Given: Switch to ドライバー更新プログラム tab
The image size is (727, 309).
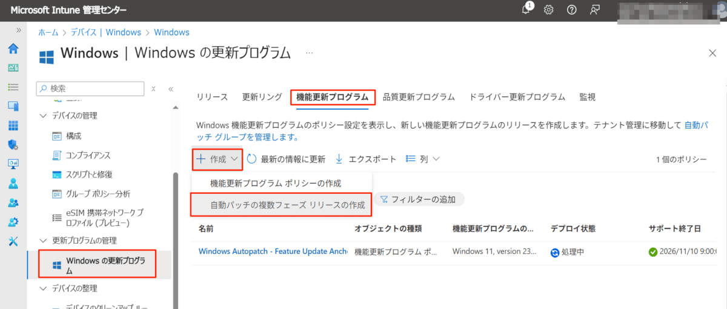Looking at the screenshot, I should 517,97.
